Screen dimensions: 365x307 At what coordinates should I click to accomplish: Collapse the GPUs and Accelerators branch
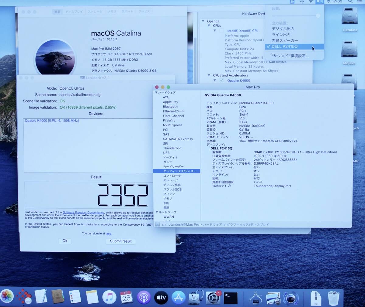[209, 75]
